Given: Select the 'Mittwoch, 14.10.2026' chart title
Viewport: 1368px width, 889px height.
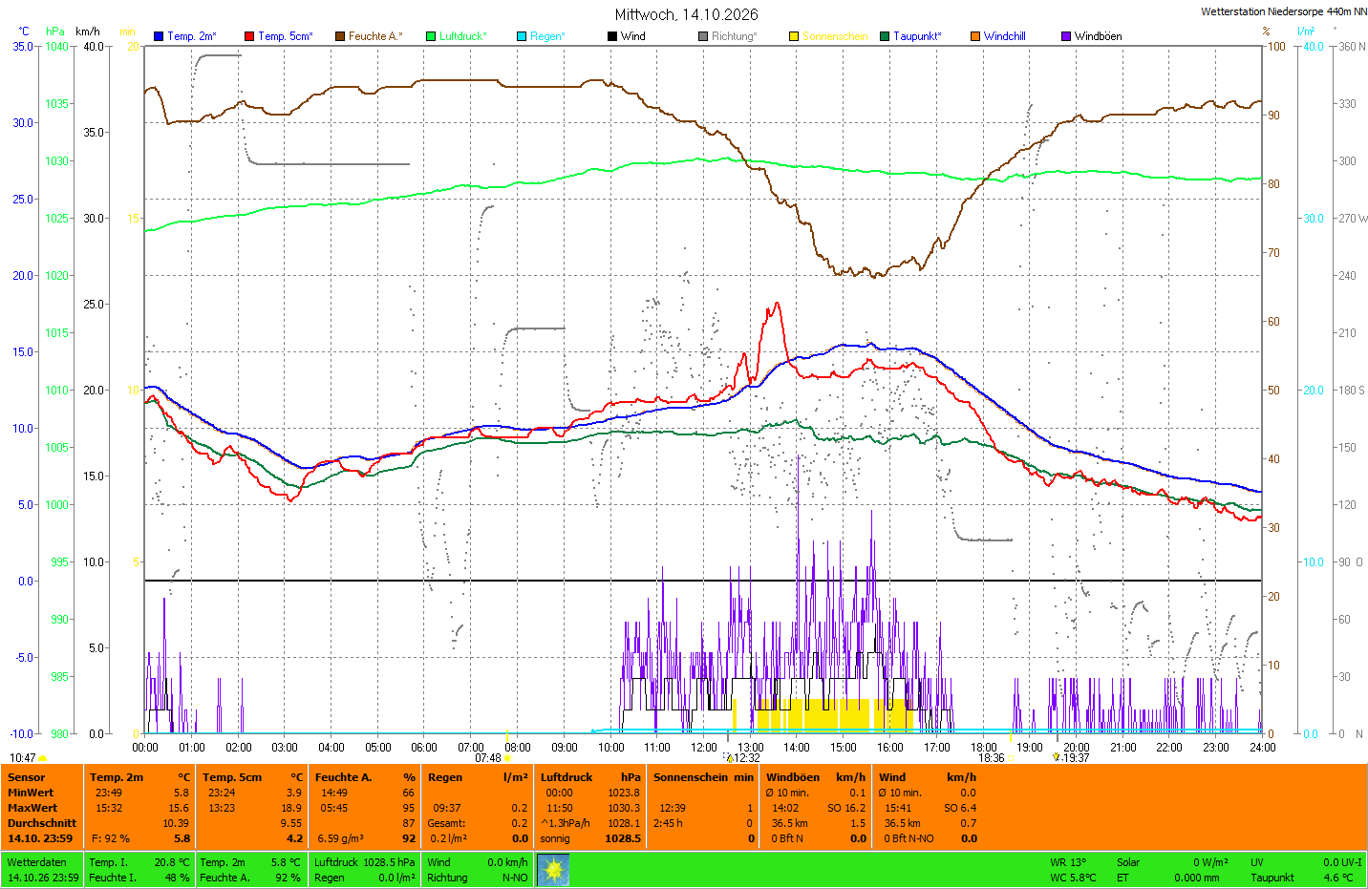Looking at the screenshot, I should point(686,14).
